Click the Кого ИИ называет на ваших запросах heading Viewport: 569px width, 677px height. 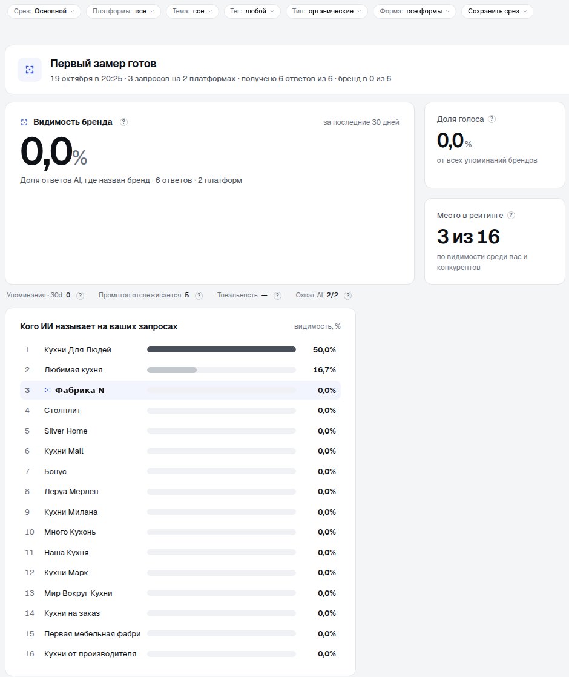pos(99,327)
